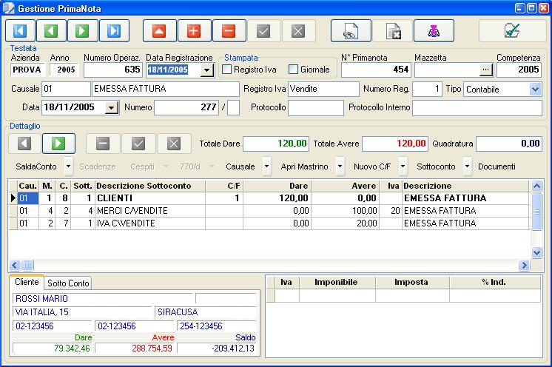Click the Numero Operaz. field showing 635

[112, 70]
